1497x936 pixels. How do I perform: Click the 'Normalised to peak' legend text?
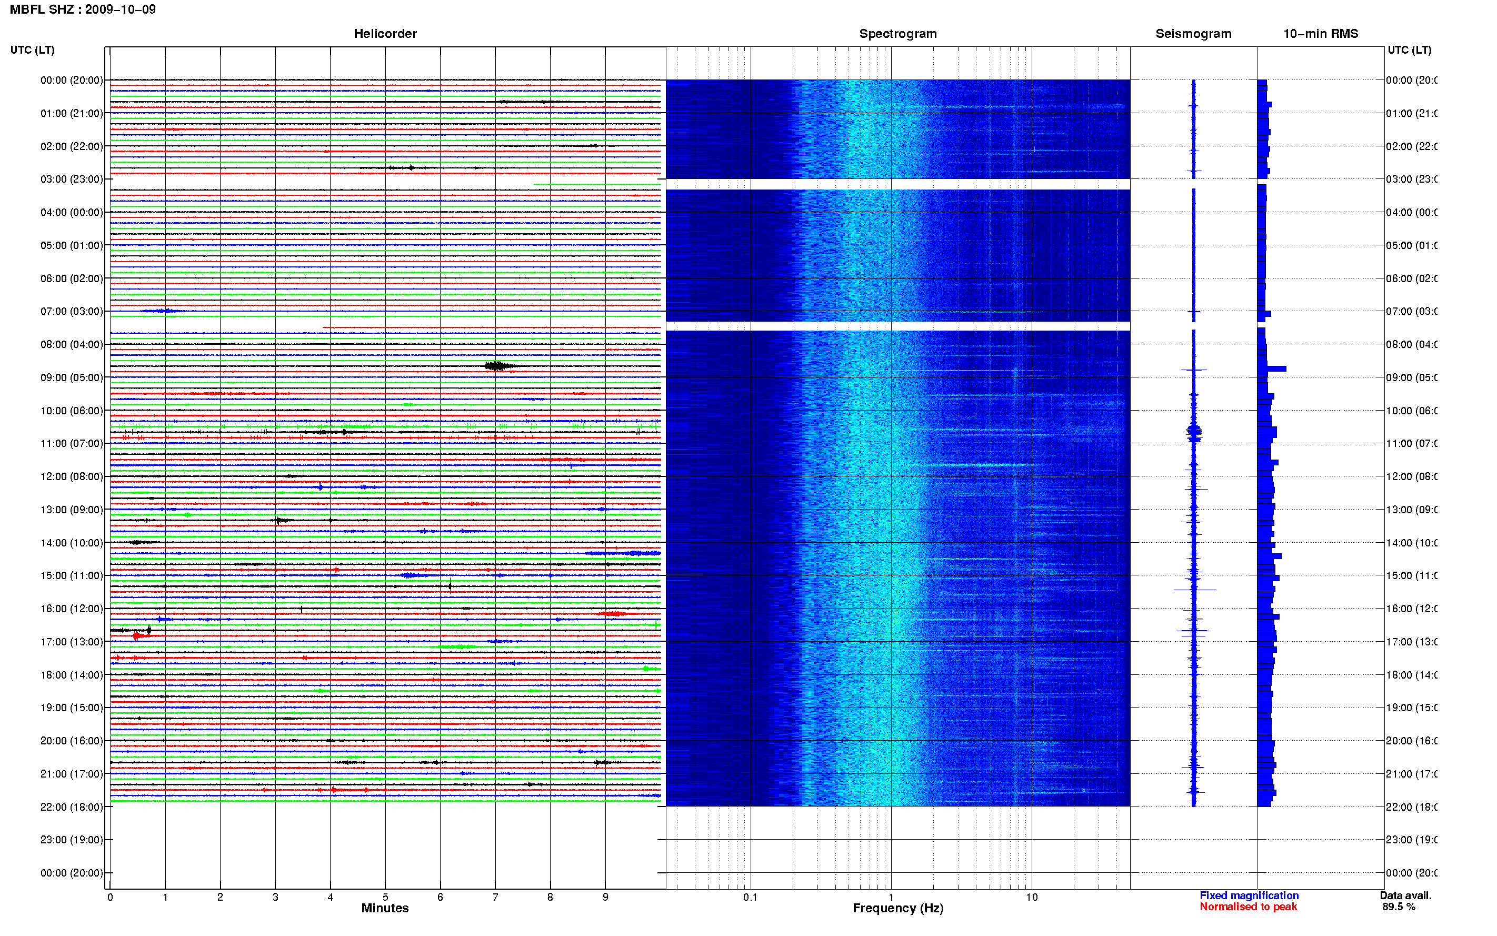[x=1248, y=907]
